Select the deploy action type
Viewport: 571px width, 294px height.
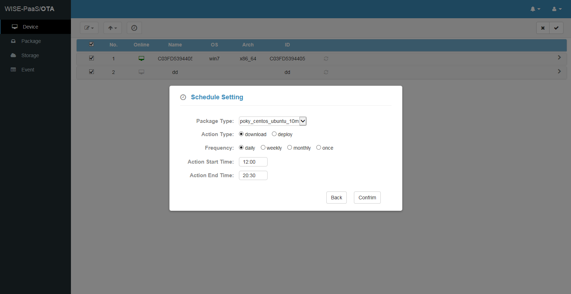(274, 134)
